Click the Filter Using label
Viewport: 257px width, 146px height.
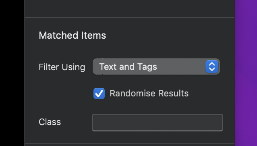pyautogui.click(x=62, y=67)
